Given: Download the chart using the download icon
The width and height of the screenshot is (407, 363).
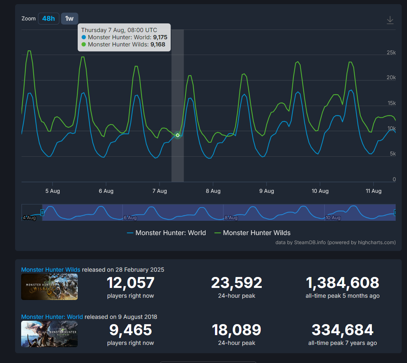Looking at the screenshot, I should coord(390,20).
